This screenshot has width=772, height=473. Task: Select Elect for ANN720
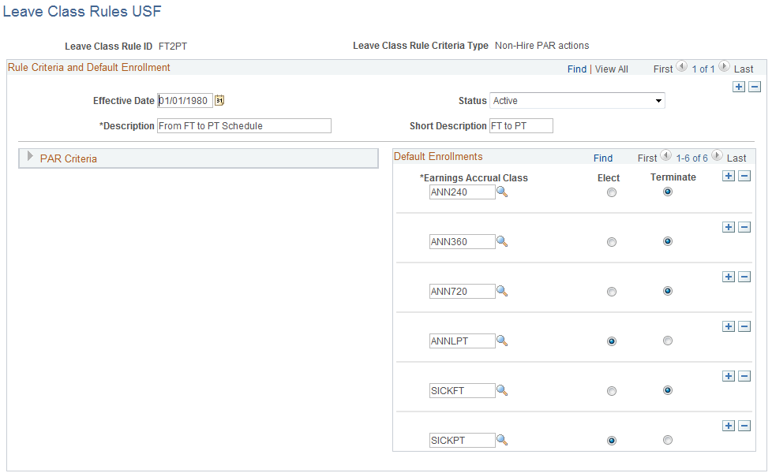tap(612, 292)
